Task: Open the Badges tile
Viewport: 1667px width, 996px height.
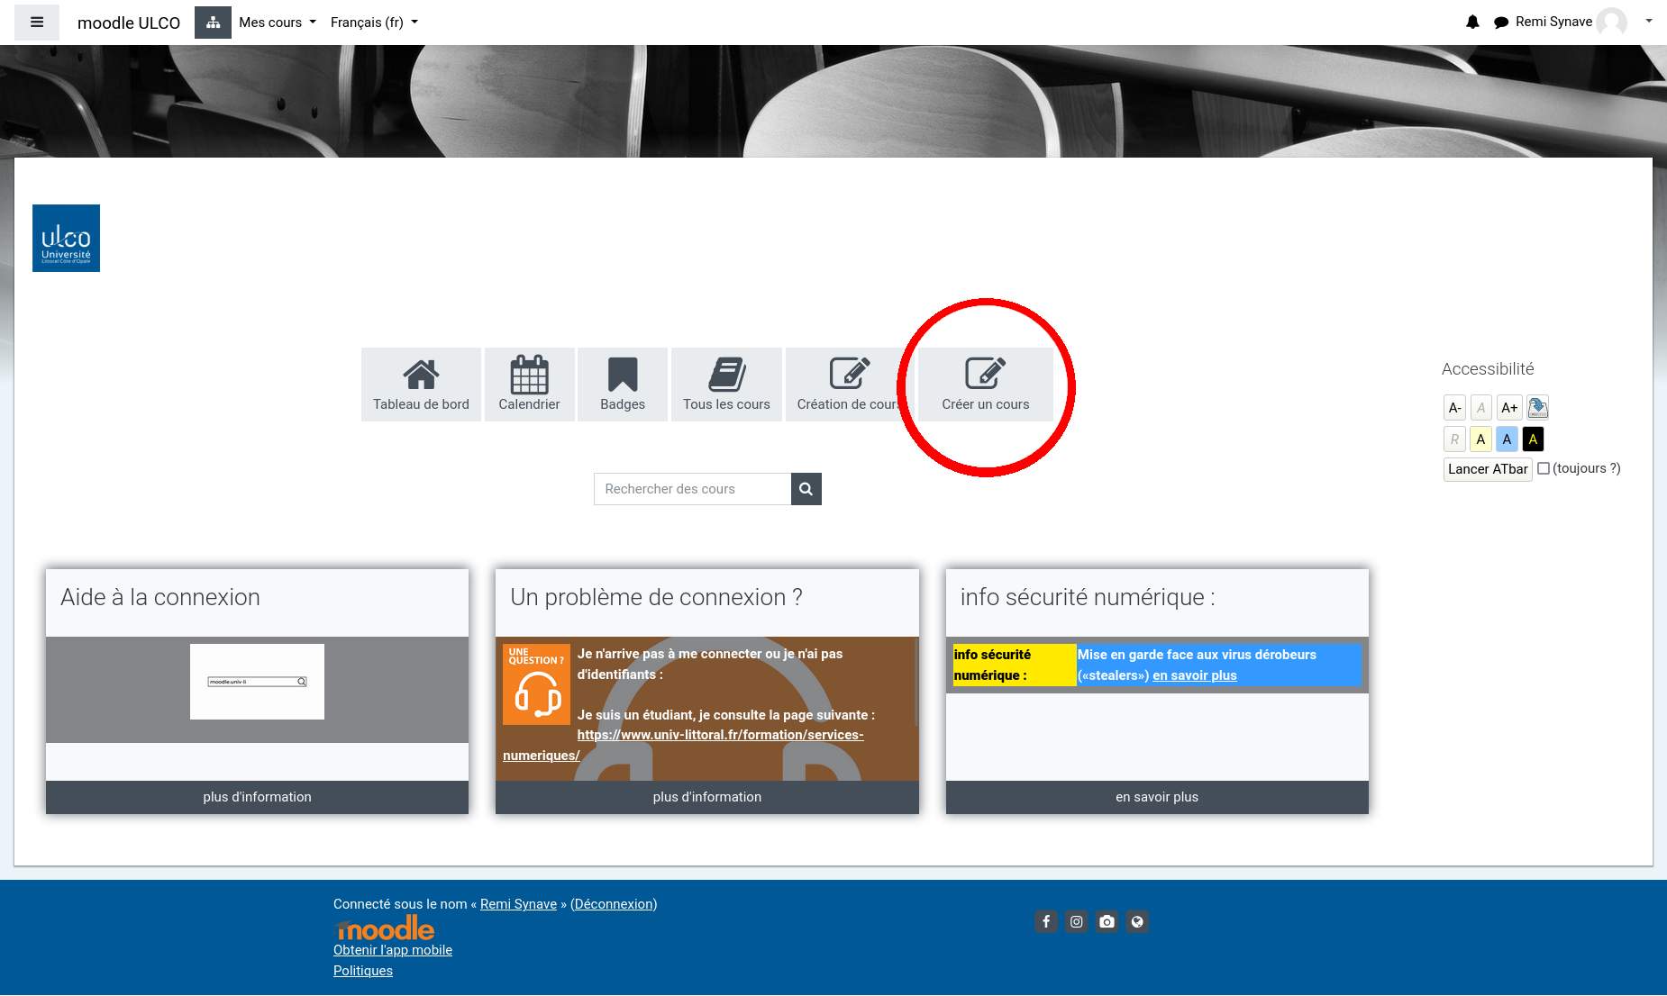Action: coord(623,385)
